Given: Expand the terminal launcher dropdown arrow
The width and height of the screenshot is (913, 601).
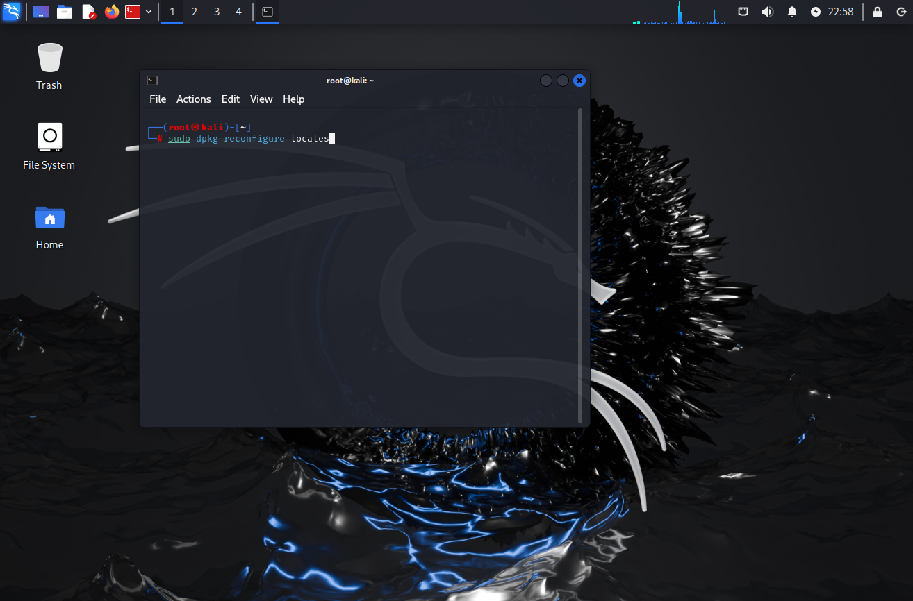Looking at the screenshot, I should [x=149, y=12].
